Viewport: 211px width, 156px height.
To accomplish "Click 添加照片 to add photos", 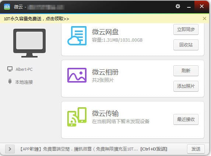I will 186,86.
